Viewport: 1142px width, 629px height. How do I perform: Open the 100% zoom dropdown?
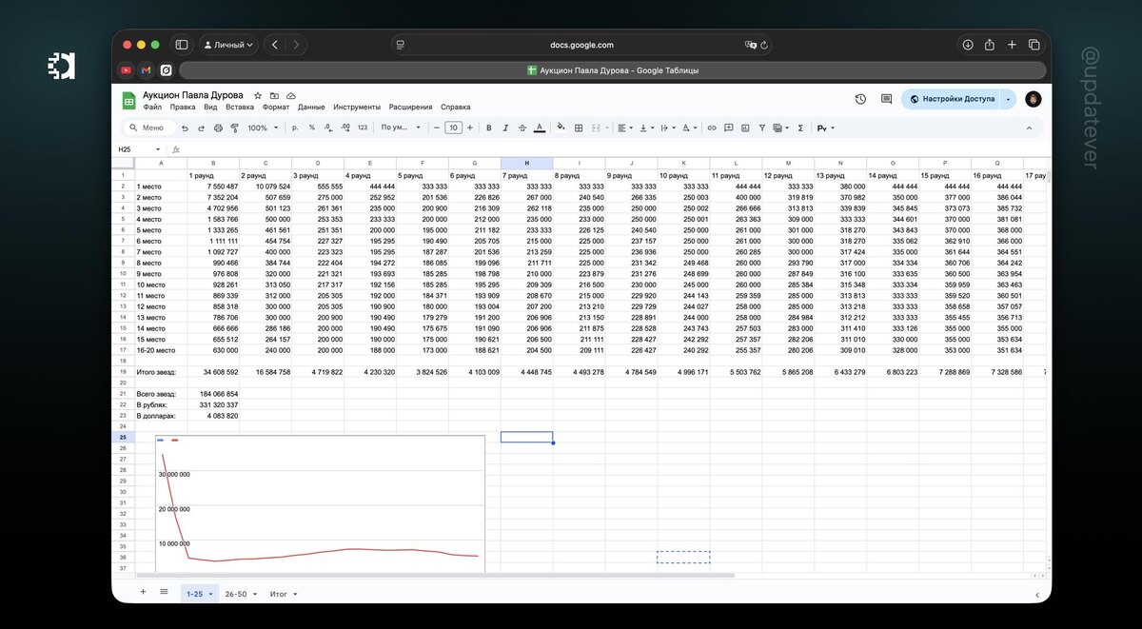262,128
